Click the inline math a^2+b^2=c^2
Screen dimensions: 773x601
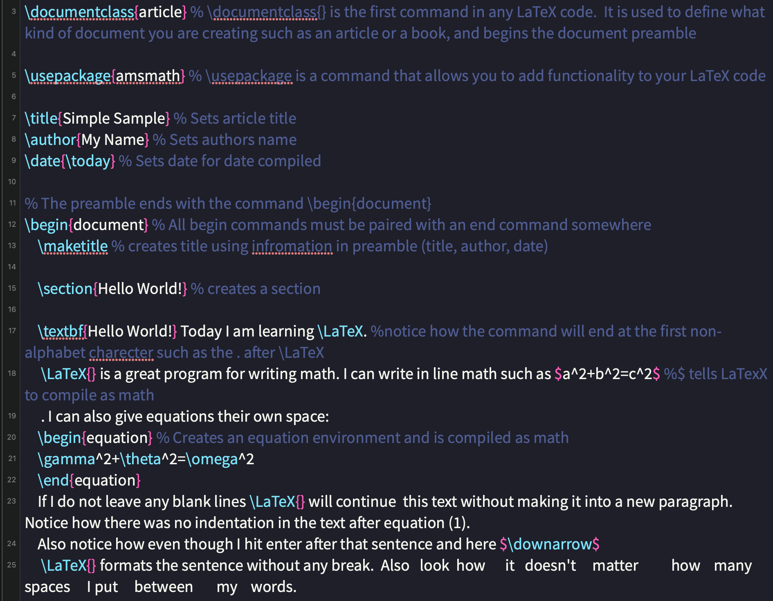(x=607, y=374)
